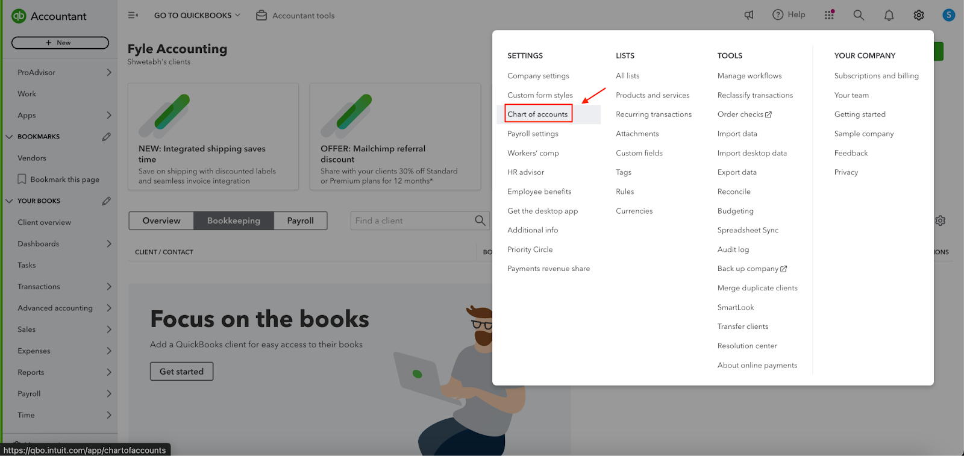Click the external link icon next to Back up company
This screenshot has width=964, height=456.
[x=784, y=269]
